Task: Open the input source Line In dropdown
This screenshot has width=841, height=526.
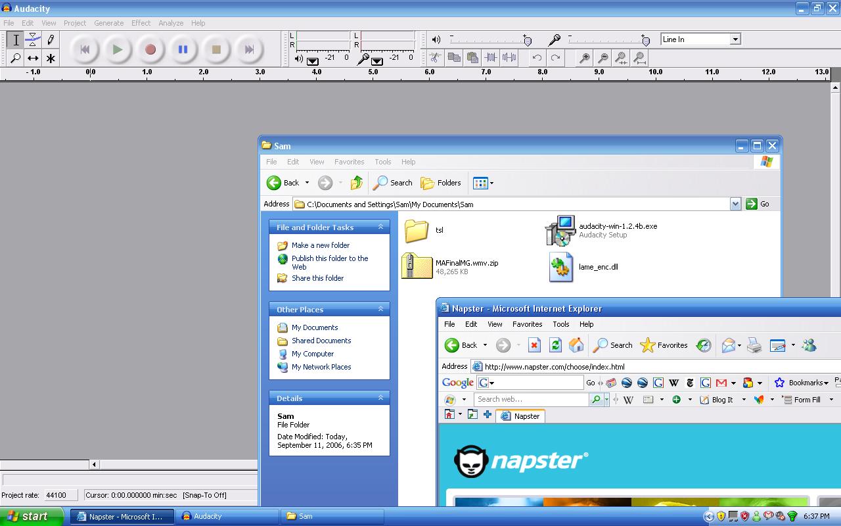Action: (x=735, y=39)
